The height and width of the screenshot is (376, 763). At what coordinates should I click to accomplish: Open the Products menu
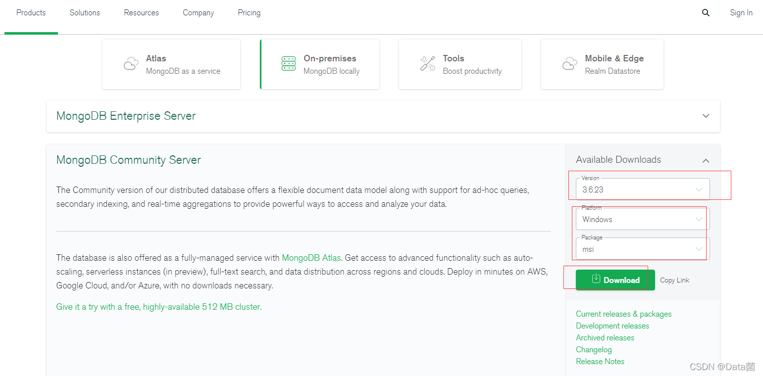point(31,12)
